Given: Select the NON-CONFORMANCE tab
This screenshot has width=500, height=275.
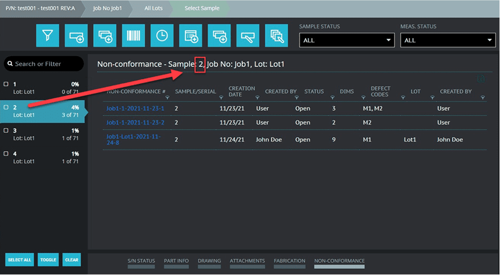Looking at the screenshot, I should (x=339, y=263).
